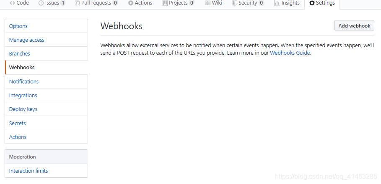Click the Security tab's shield icon
This screenshot has width=381, height=184.
pyautogui.click(x=234, y=3)
